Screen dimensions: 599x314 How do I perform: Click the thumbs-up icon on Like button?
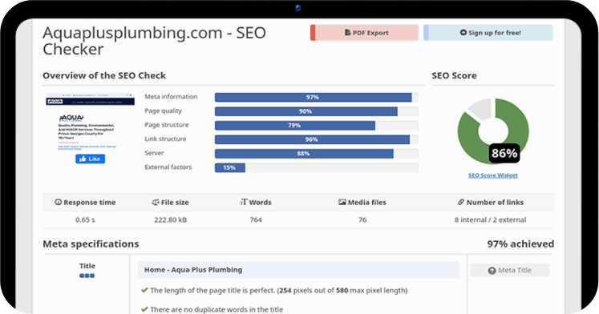pyautogui.click(x=83, y=159)
